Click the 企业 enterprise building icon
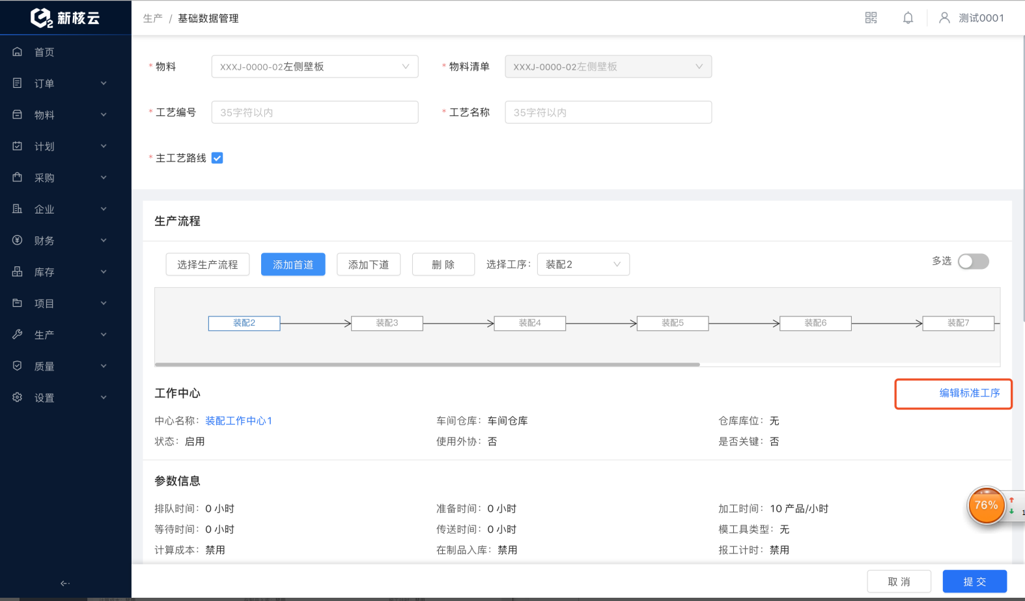 [18, 208]
